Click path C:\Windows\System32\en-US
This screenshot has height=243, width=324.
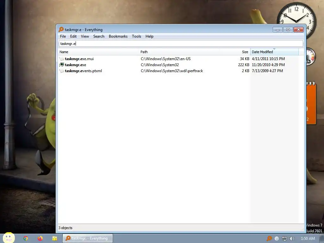tap(166, 59)
